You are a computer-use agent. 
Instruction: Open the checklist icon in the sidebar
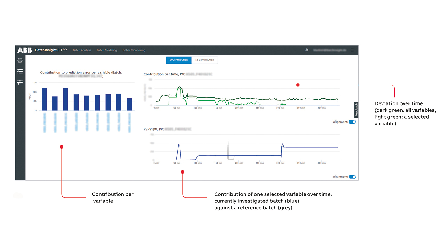click(20, 71)
